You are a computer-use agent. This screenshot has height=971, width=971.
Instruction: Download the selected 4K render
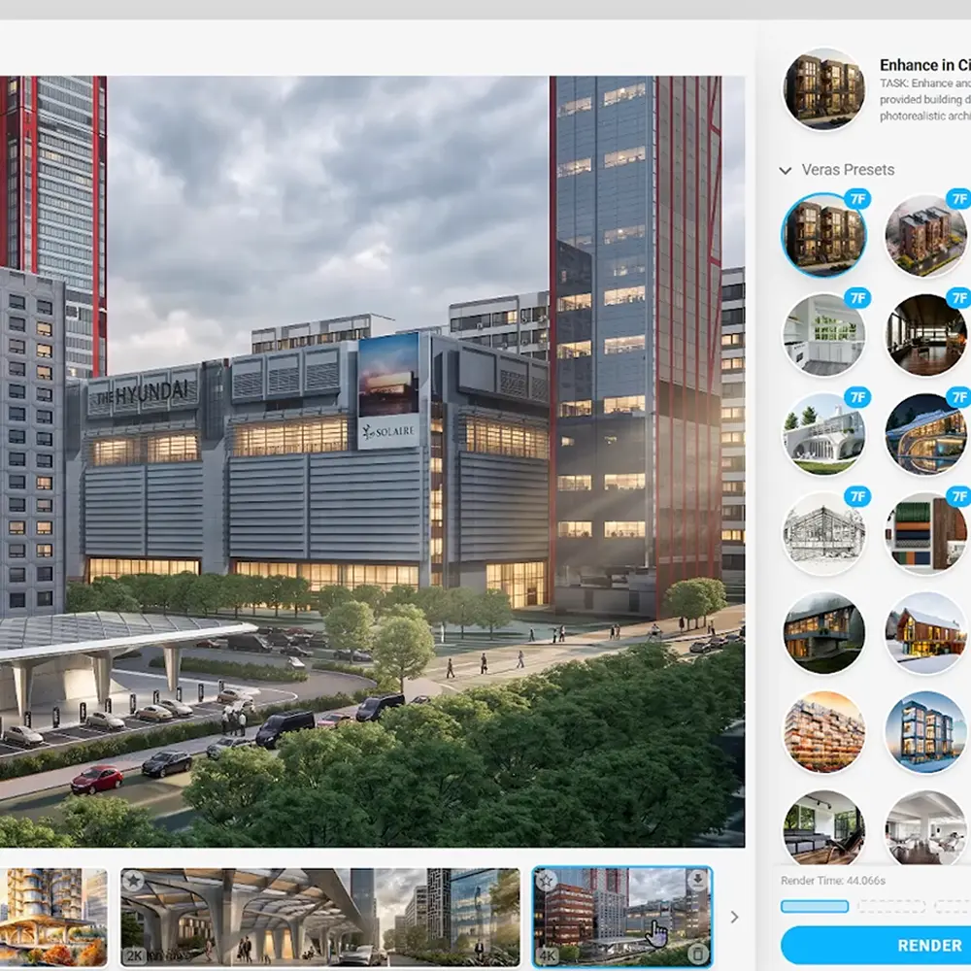(x=698, y=879)
